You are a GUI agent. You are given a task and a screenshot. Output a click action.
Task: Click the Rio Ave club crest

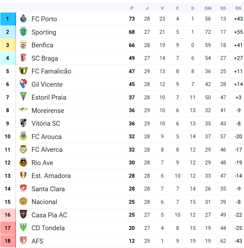(23, 163)
